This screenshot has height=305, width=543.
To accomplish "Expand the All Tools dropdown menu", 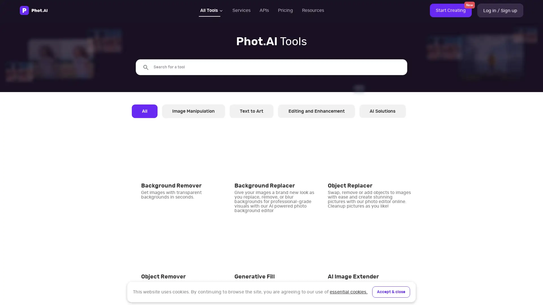I will point(211,10).
